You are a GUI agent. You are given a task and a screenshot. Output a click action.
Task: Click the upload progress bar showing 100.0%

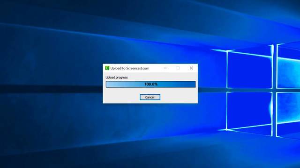[151, 84]
